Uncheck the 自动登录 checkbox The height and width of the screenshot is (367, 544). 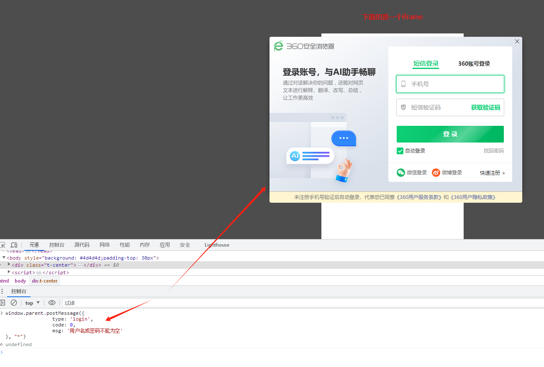tap(400, 151)
